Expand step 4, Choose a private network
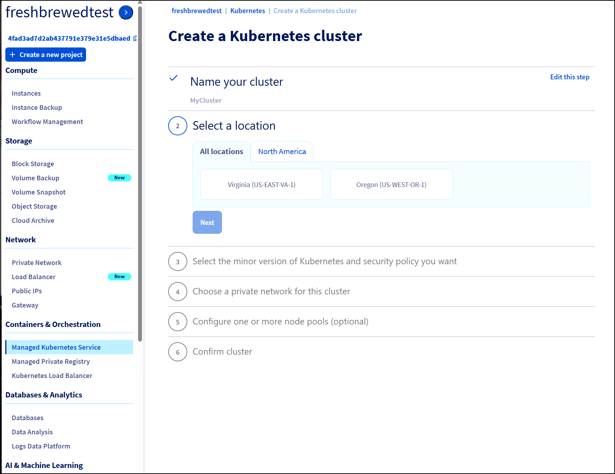The width and height of the screenshot is (615, 474). click(271, 292)
